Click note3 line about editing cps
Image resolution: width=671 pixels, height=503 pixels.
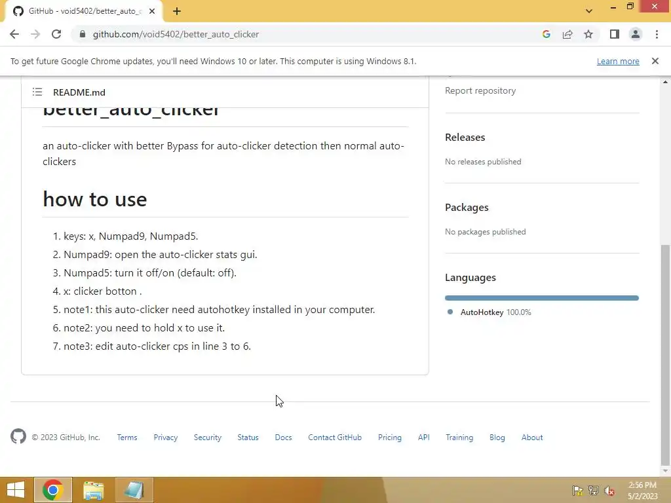coord(157,346)
